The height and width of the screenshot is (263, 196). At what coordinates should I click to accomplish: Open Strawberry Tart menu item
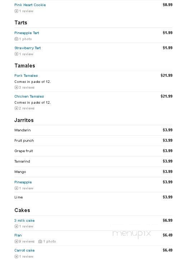click(x=28, y=48)
